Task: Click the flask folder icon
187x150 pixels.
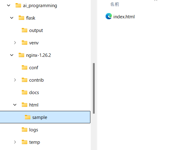Action: (x=21, y=18)
